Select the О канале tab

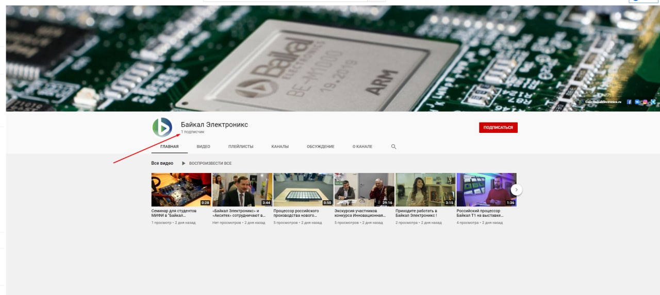[x=362, y=147]
